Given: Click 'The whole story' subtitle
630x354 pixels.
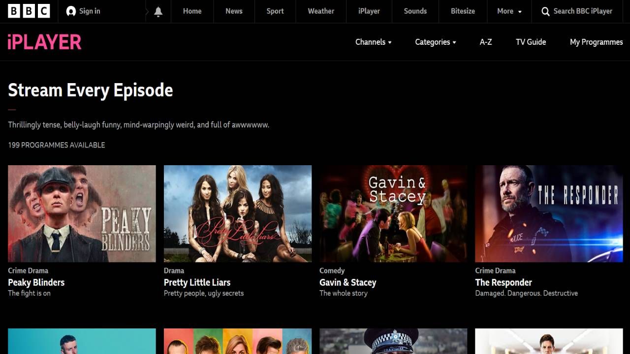Looking at the screenshot, I should (344, 293).
